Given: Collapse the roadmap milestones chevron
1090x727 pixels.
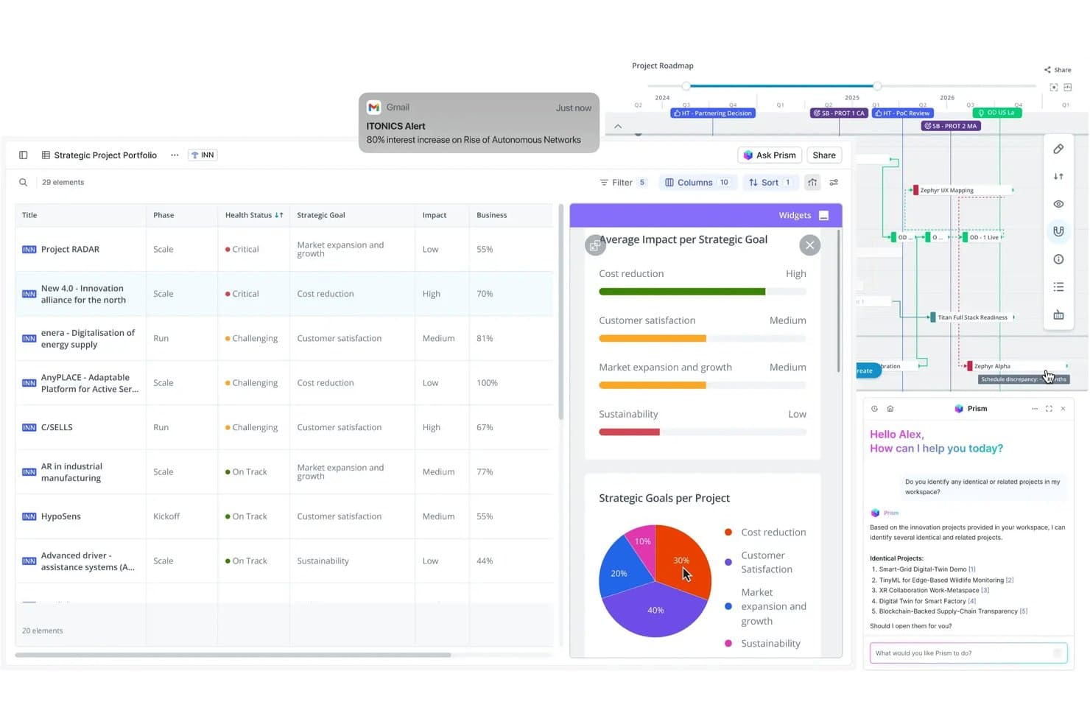Looking at the screenshot, I should click(618, 127).
